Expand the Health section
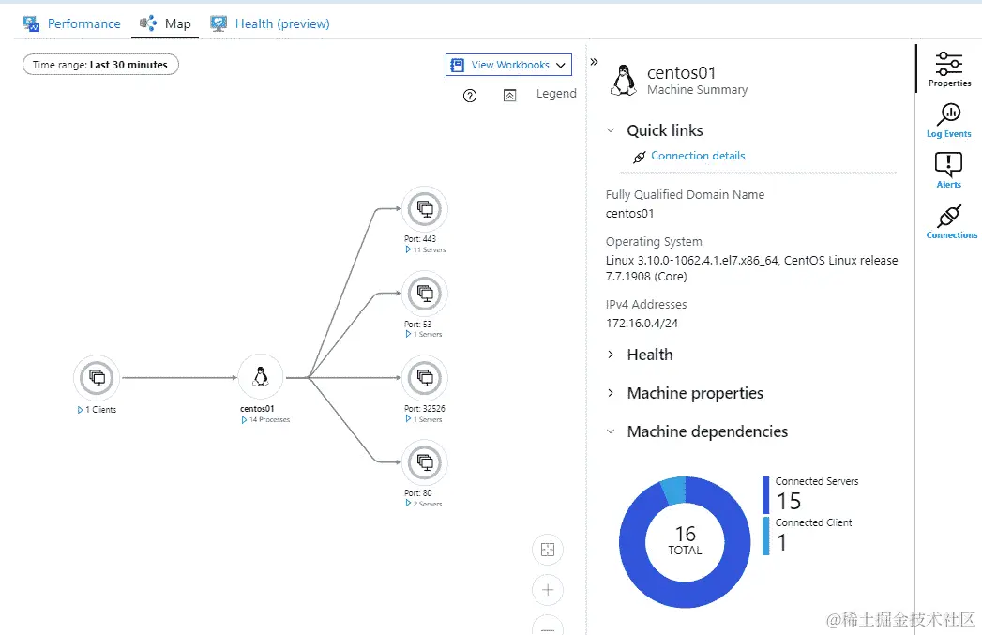Viewport: 982px width, 635px height. click(611, 355)
